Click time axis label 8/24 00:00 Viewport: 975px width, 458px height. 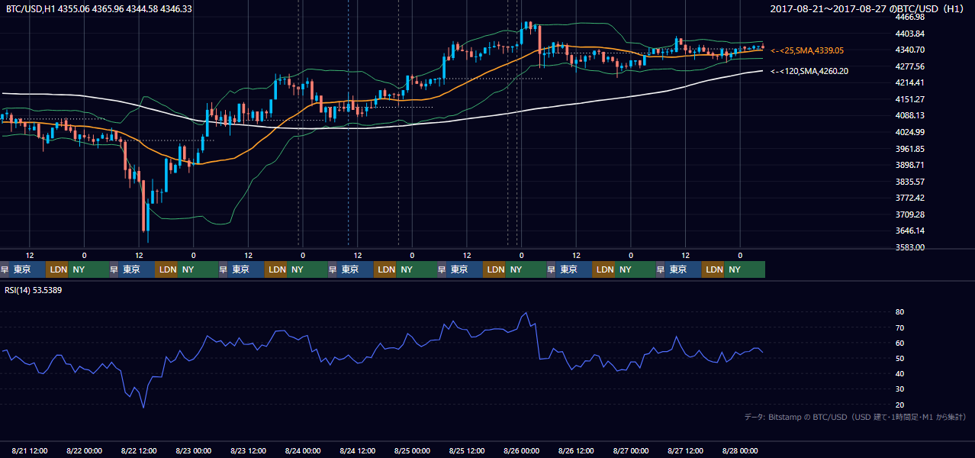[x=303, y=450]
